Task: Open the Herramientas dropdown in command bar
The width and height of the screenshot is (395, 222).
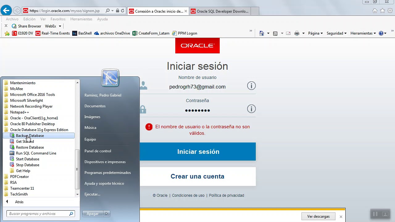Action: tap(363, 33)
